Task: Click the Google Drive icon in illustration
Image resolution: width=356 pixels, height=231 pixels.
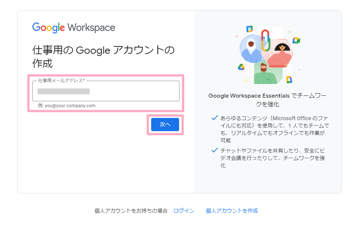Action: click(x=241, y=67)
